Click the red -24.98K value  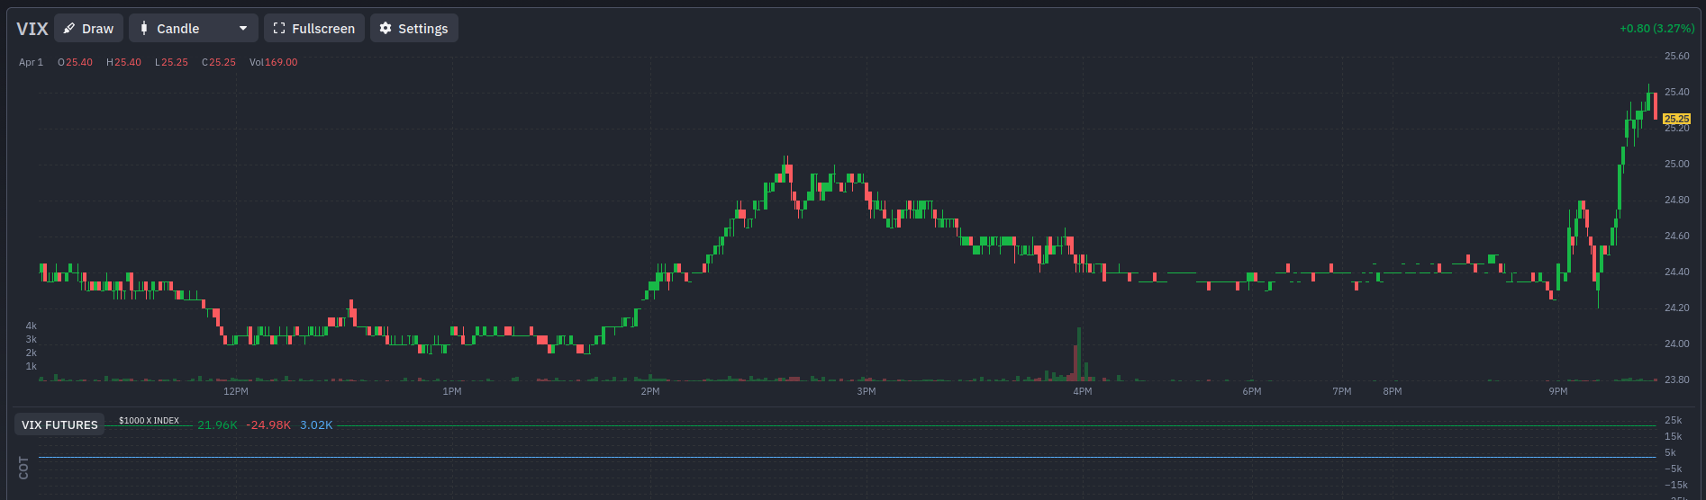pyautogui.click(x=268, y=424)
